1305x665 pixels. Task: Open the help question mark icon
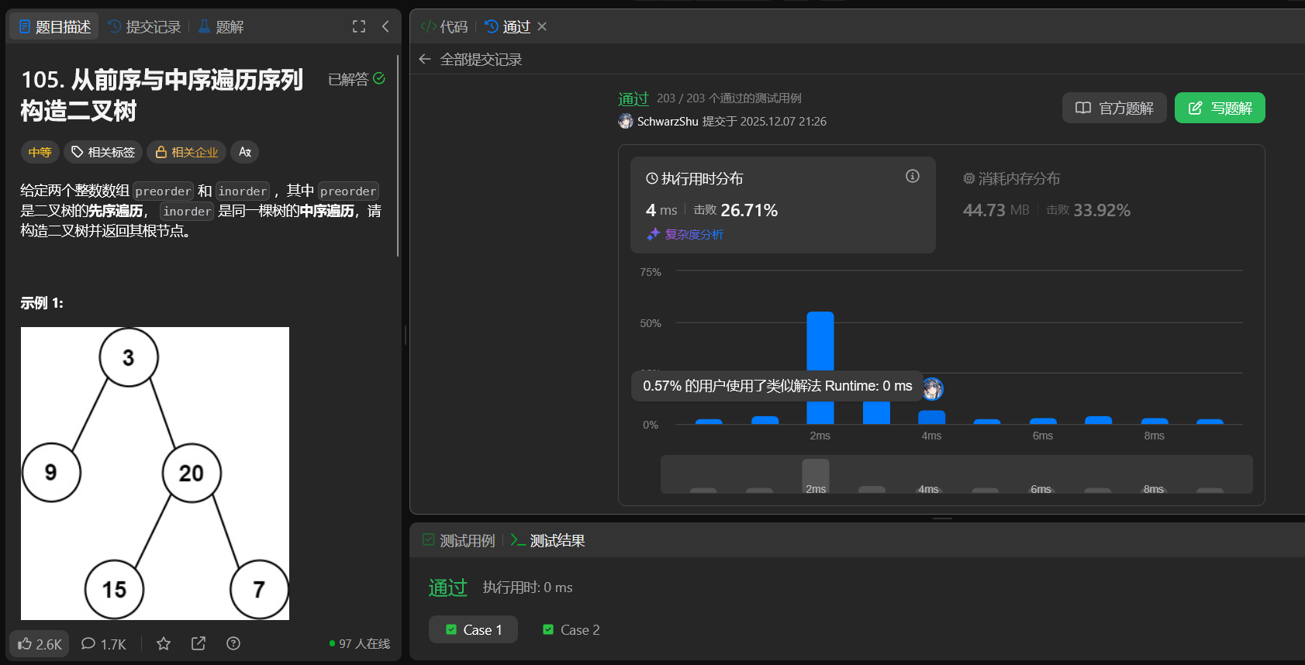[233, 644]
